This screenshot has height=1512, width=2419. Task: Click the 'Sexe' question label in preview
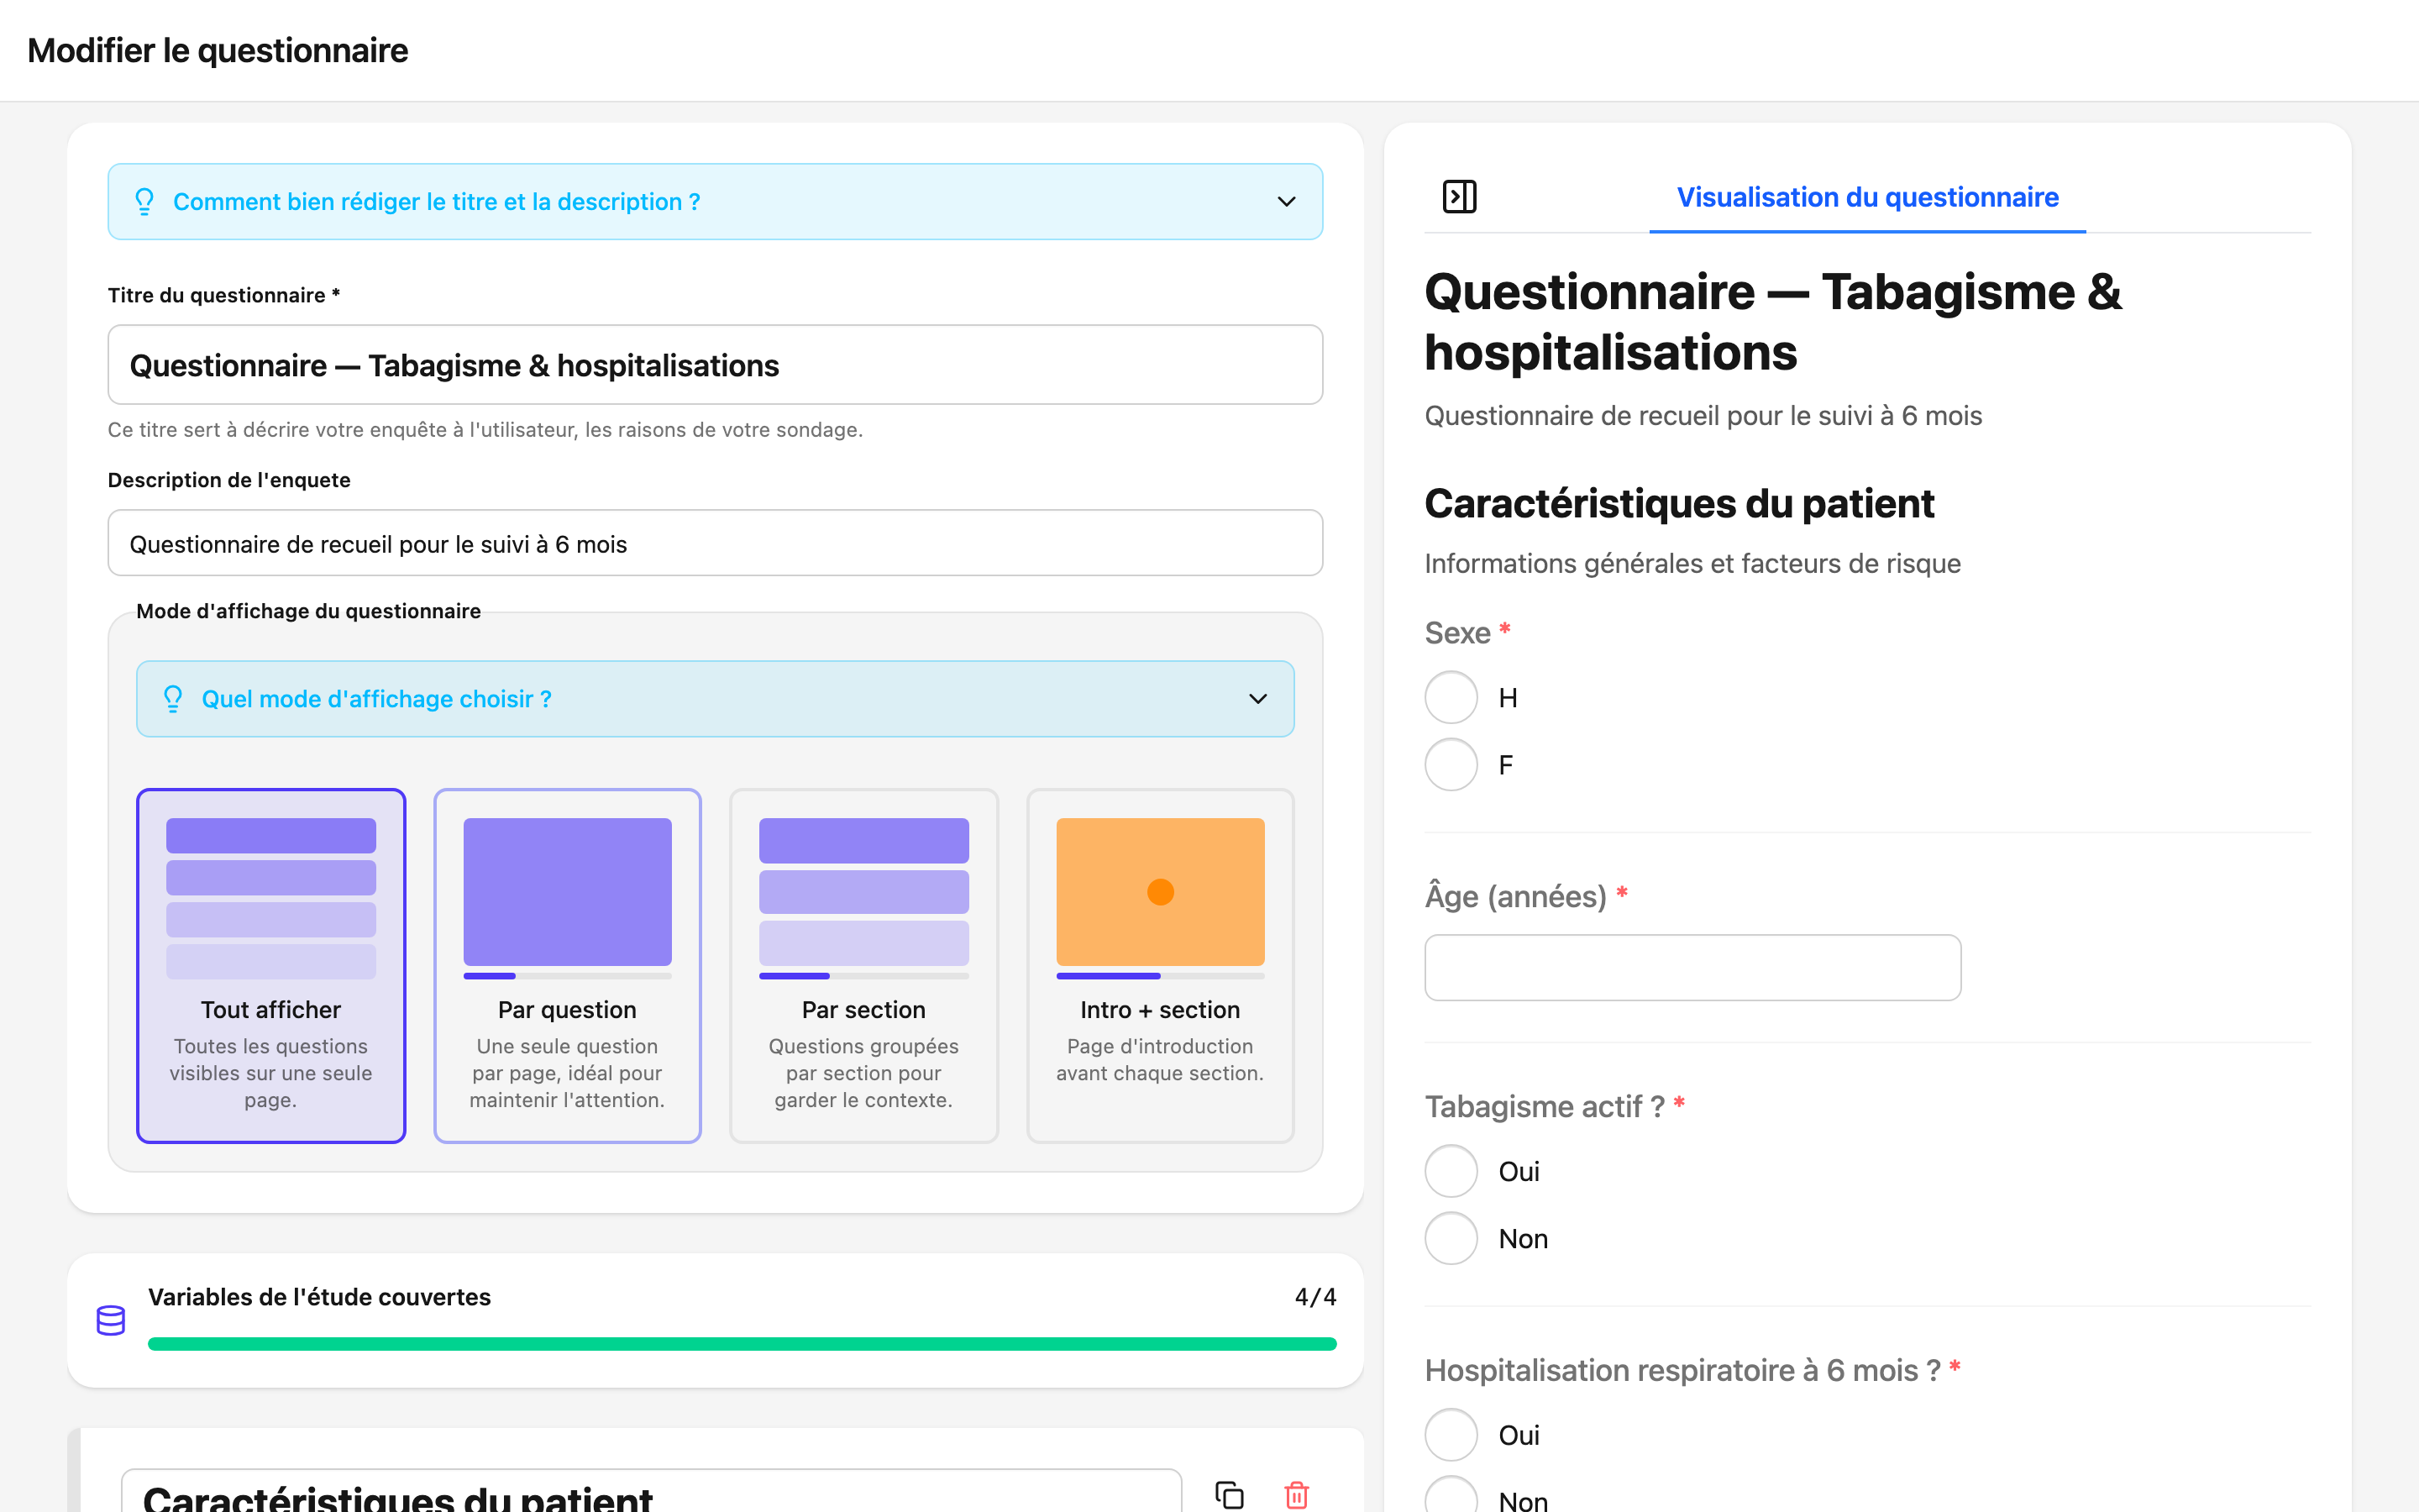(x=1457, y=633)
